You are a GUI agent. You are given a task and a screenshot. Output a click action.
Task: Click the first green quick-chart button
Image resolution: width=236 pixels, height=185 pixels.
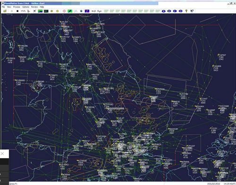coord(106,11)
